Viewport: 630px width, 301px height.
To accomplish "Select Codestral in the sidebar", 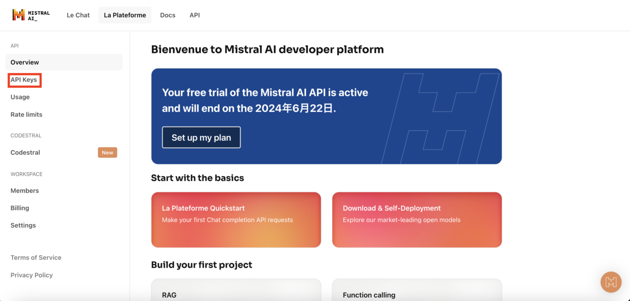I will click(25, 153).
